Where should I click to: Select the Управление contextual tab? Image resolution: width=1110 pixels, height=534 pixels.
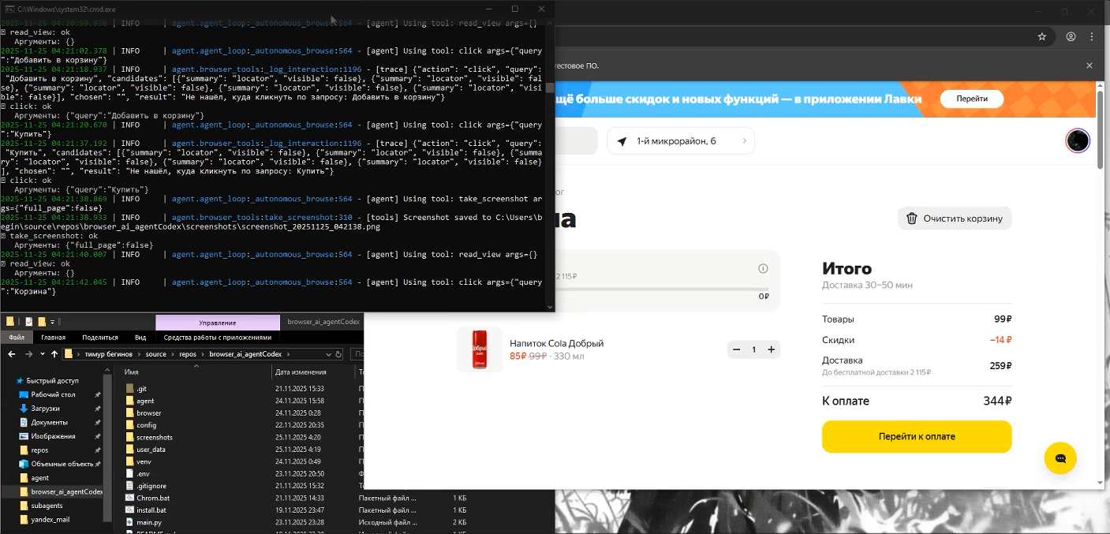[x=218, y=323]
